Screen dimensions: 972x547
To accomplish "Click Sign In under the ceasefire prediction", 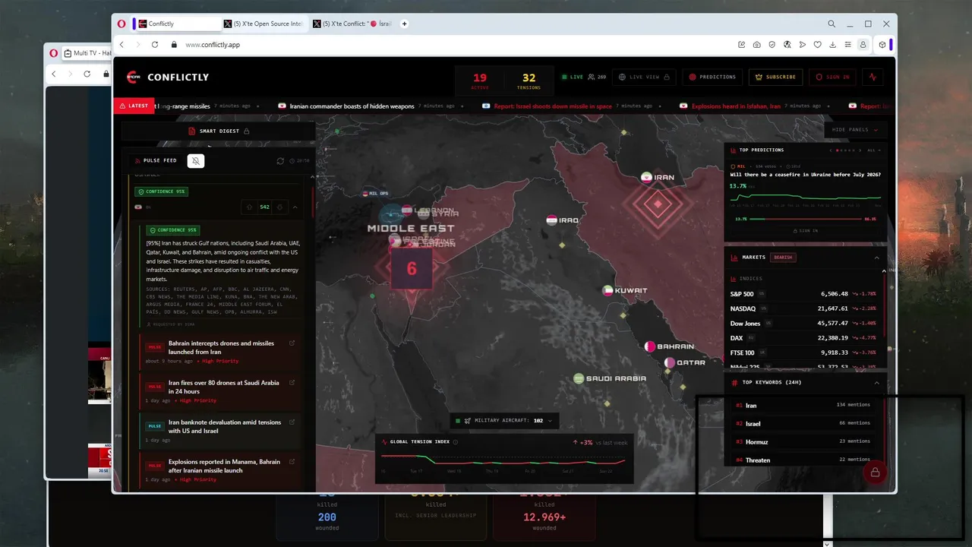I will pyautogui.click(x=806, y=230).
